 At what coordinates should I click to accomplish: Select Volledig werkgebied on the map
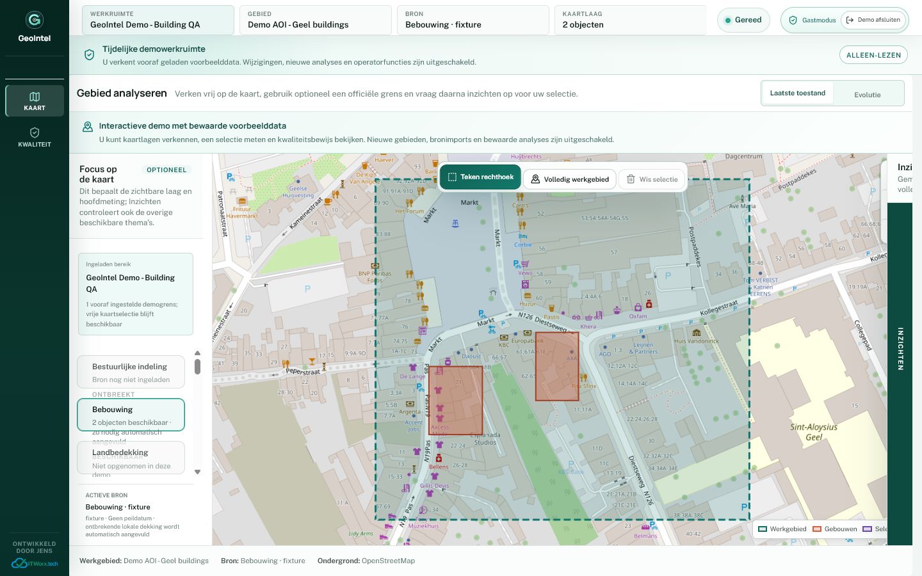pyautogui.click(x=570, y=179)
